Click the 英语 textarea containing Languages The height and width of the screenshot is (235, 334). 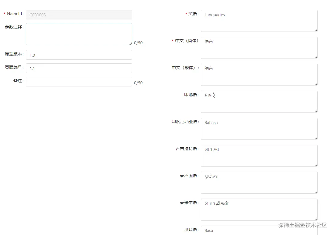click(259, 21)
